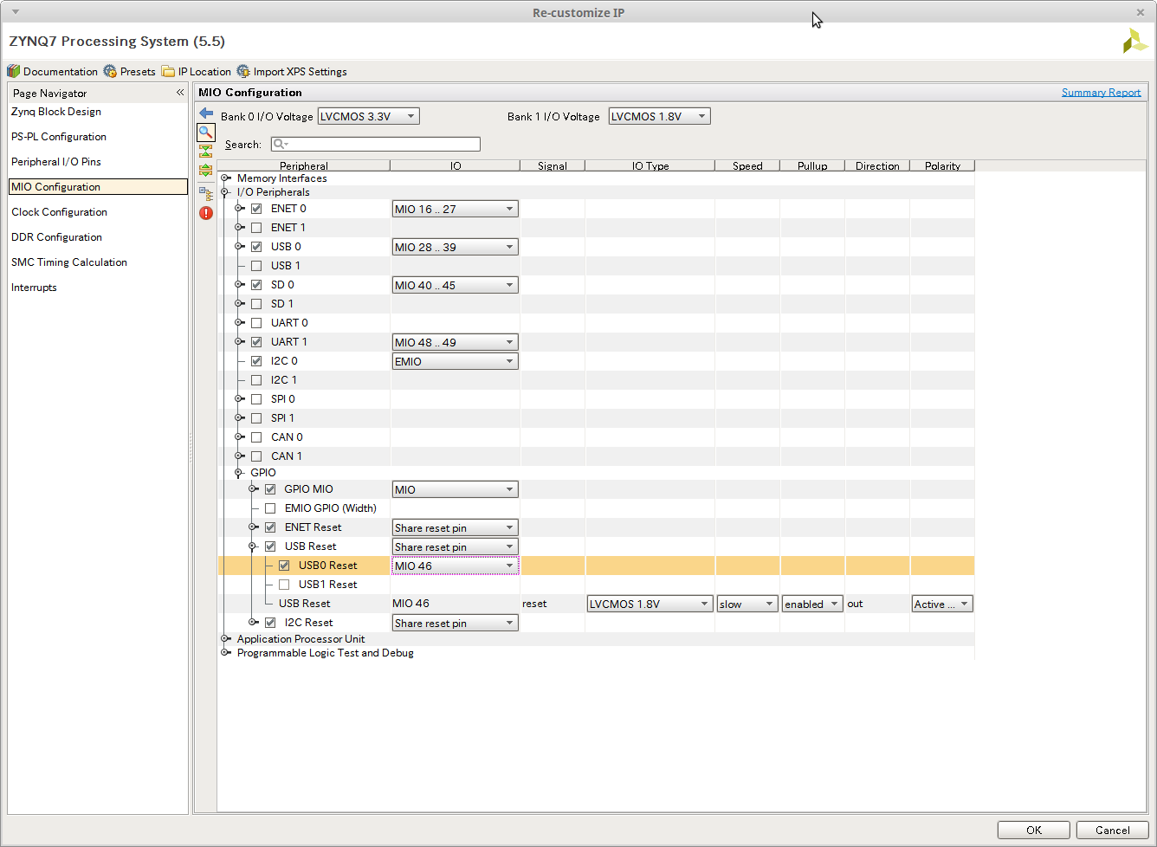
Task: Open the IP Location folder icon
Action: (170, 71)
